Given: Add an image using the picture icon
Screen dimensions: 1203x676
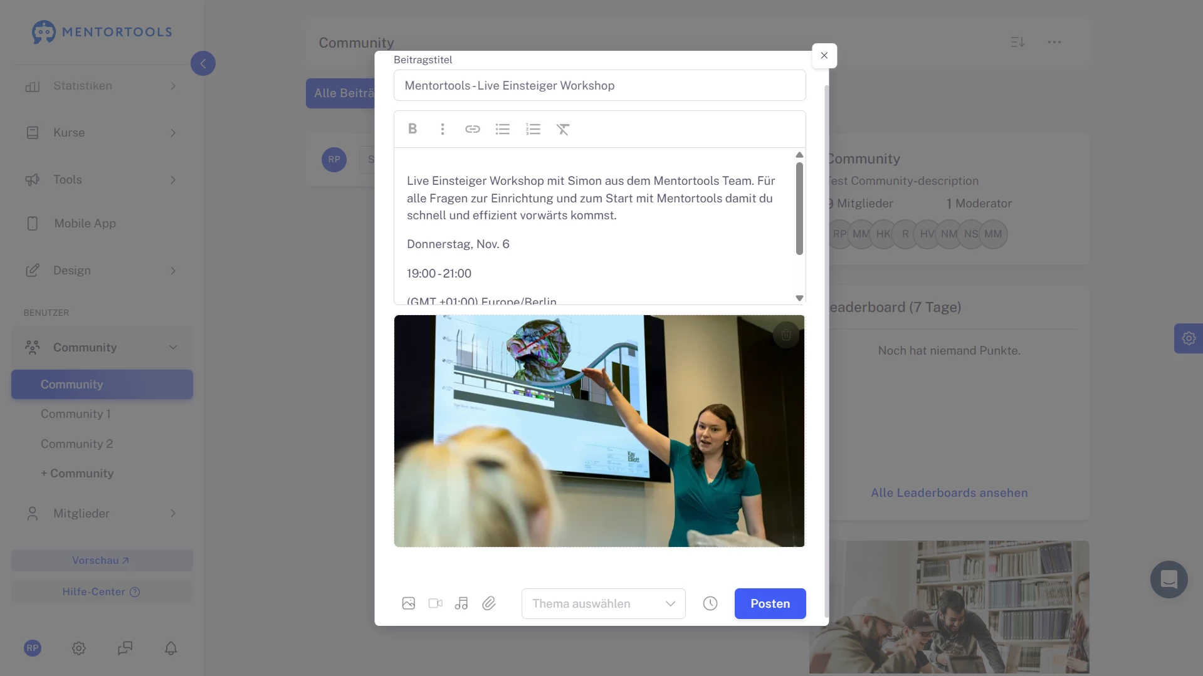Looking at the screenshot, I should coord(409,603).
